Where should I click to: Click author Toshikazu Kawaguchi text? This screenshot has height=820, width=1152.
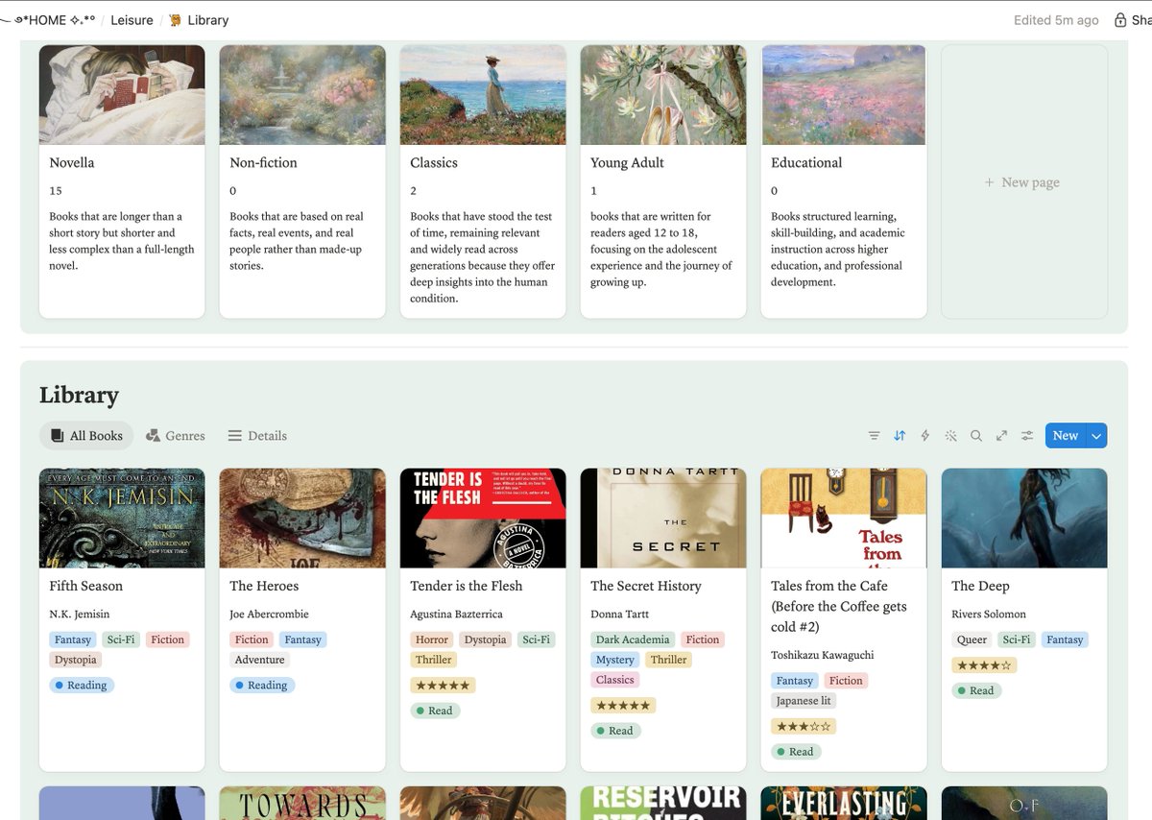[x=823, y=655]
